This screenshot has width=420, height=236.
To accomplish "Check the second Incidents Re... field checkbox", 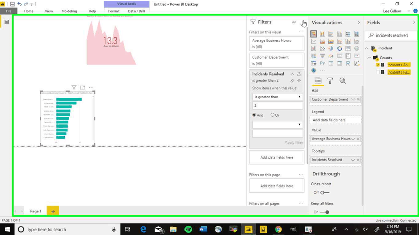I will point(378,72).
